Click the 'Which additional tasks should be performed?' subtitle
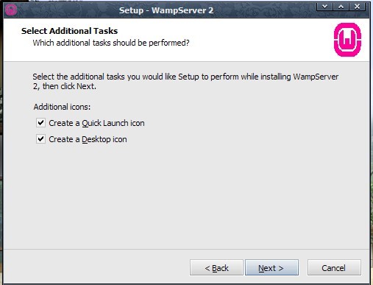This screenshot has width=373, height=285. (x=111, y=43)
